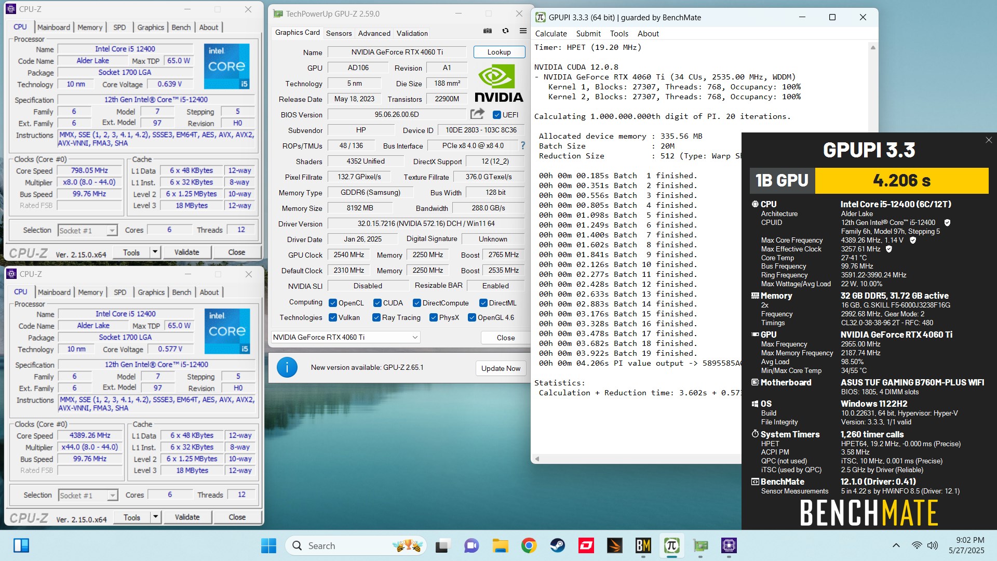Switch to GPUPI pi taskbar icon

671,545
